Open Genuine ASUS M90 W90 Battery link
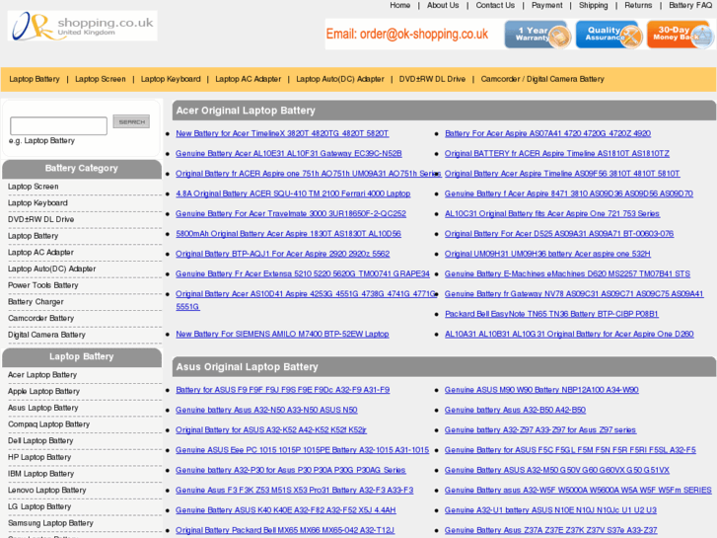 (541, 390)
